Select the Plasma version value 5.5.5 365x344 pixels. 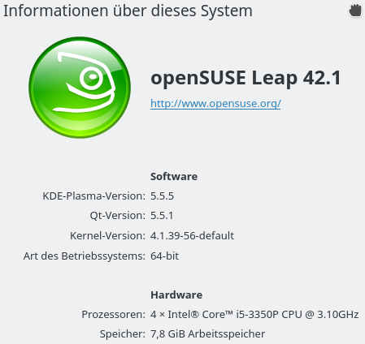[162, 196]
